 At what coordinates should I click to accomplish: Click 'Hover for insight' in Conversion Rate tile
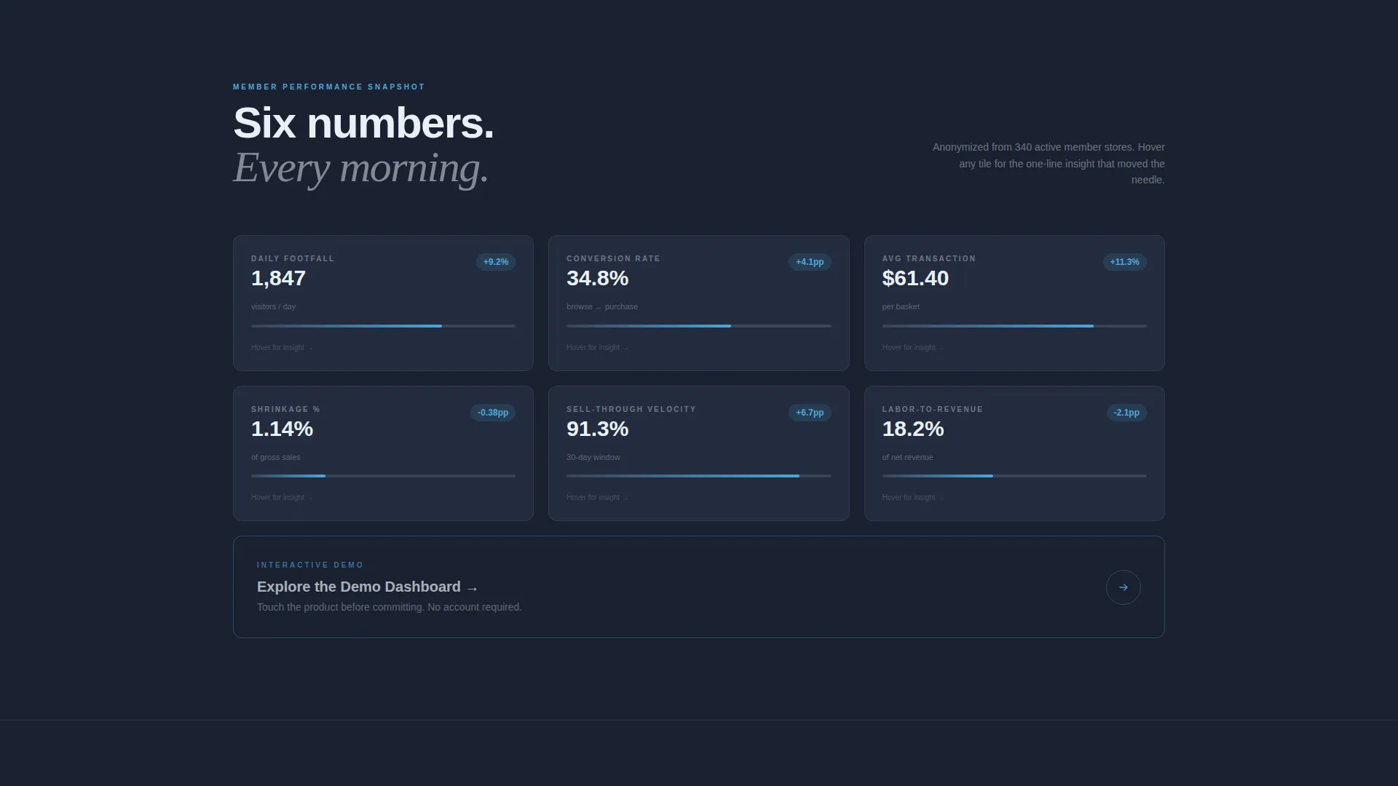pos(597,348)
